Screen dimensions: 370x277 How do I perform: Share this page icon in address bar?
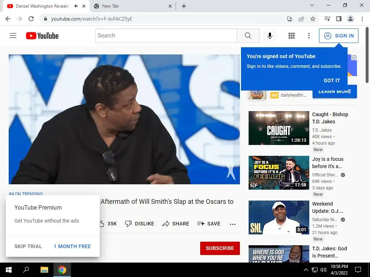pyautogui.click(x=301, y=19)
